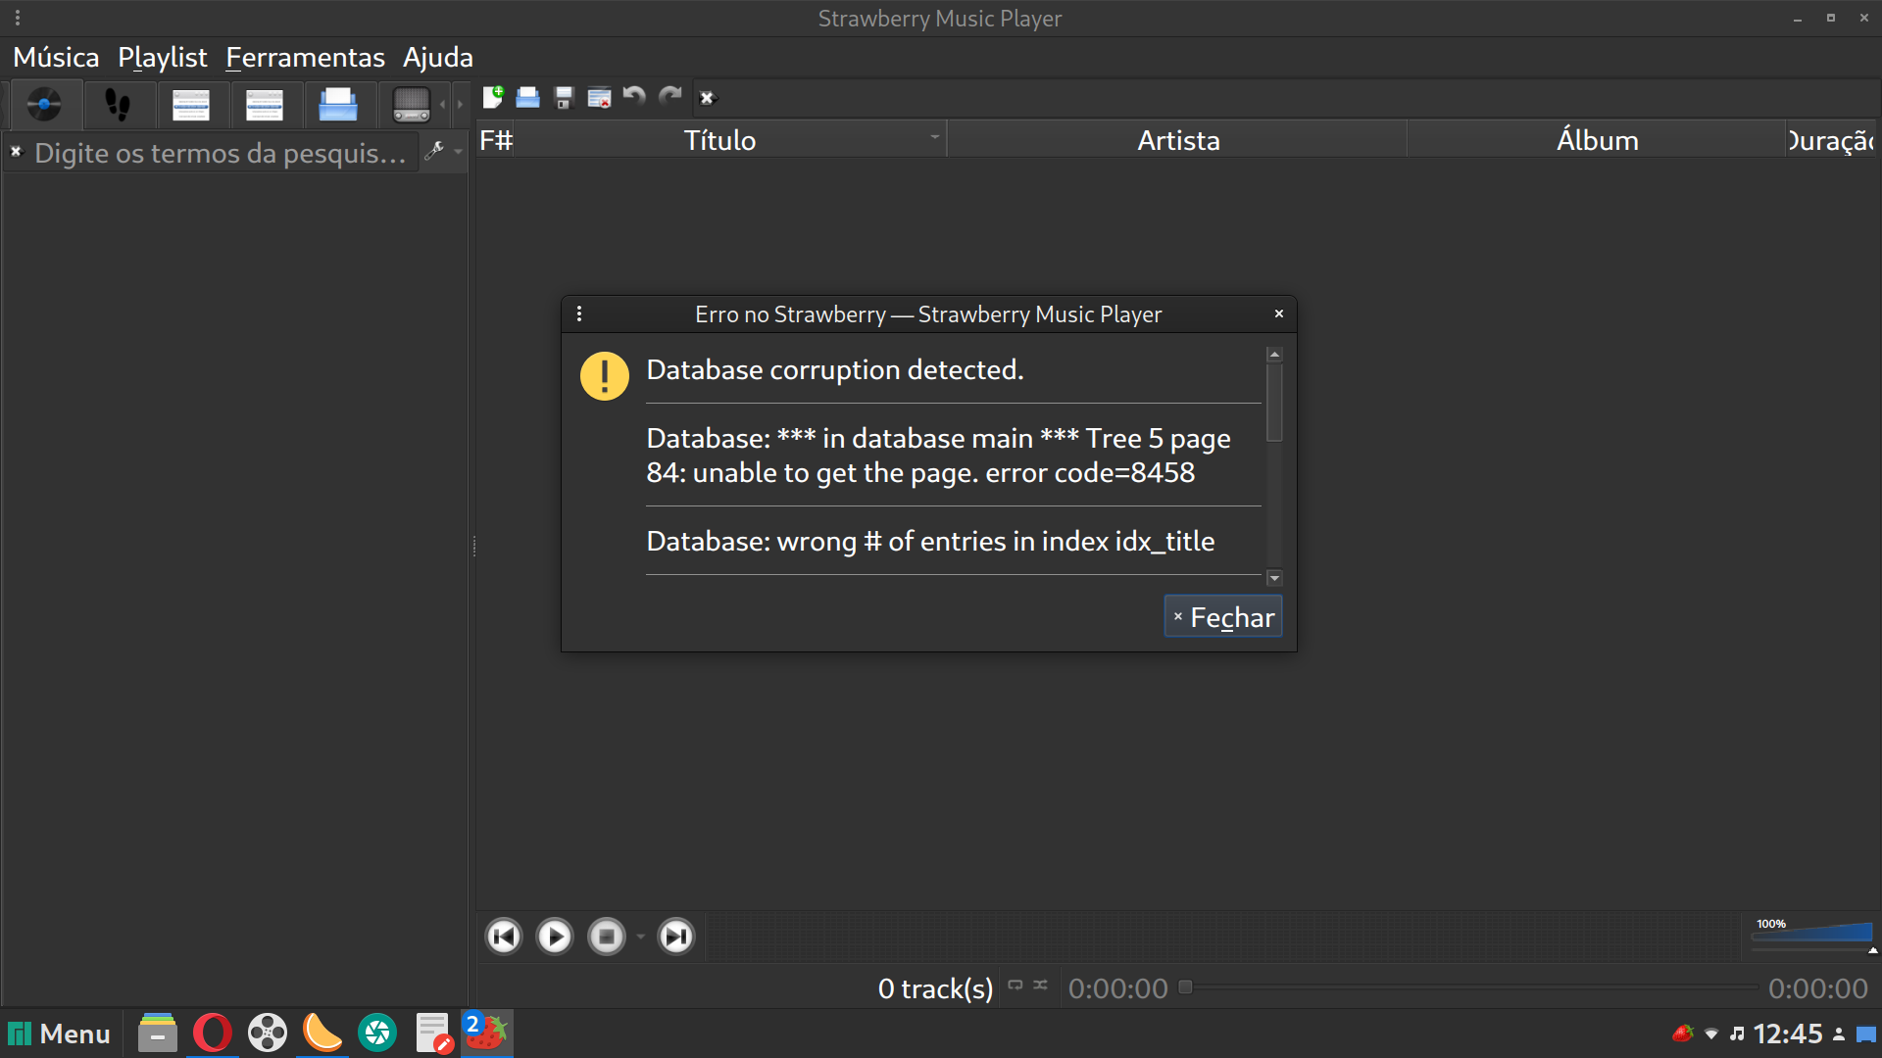Viewport: 1882px width, 1058px height.
Task: Open the film reel app in taskbar
Action: click(x=268, y=1034)
